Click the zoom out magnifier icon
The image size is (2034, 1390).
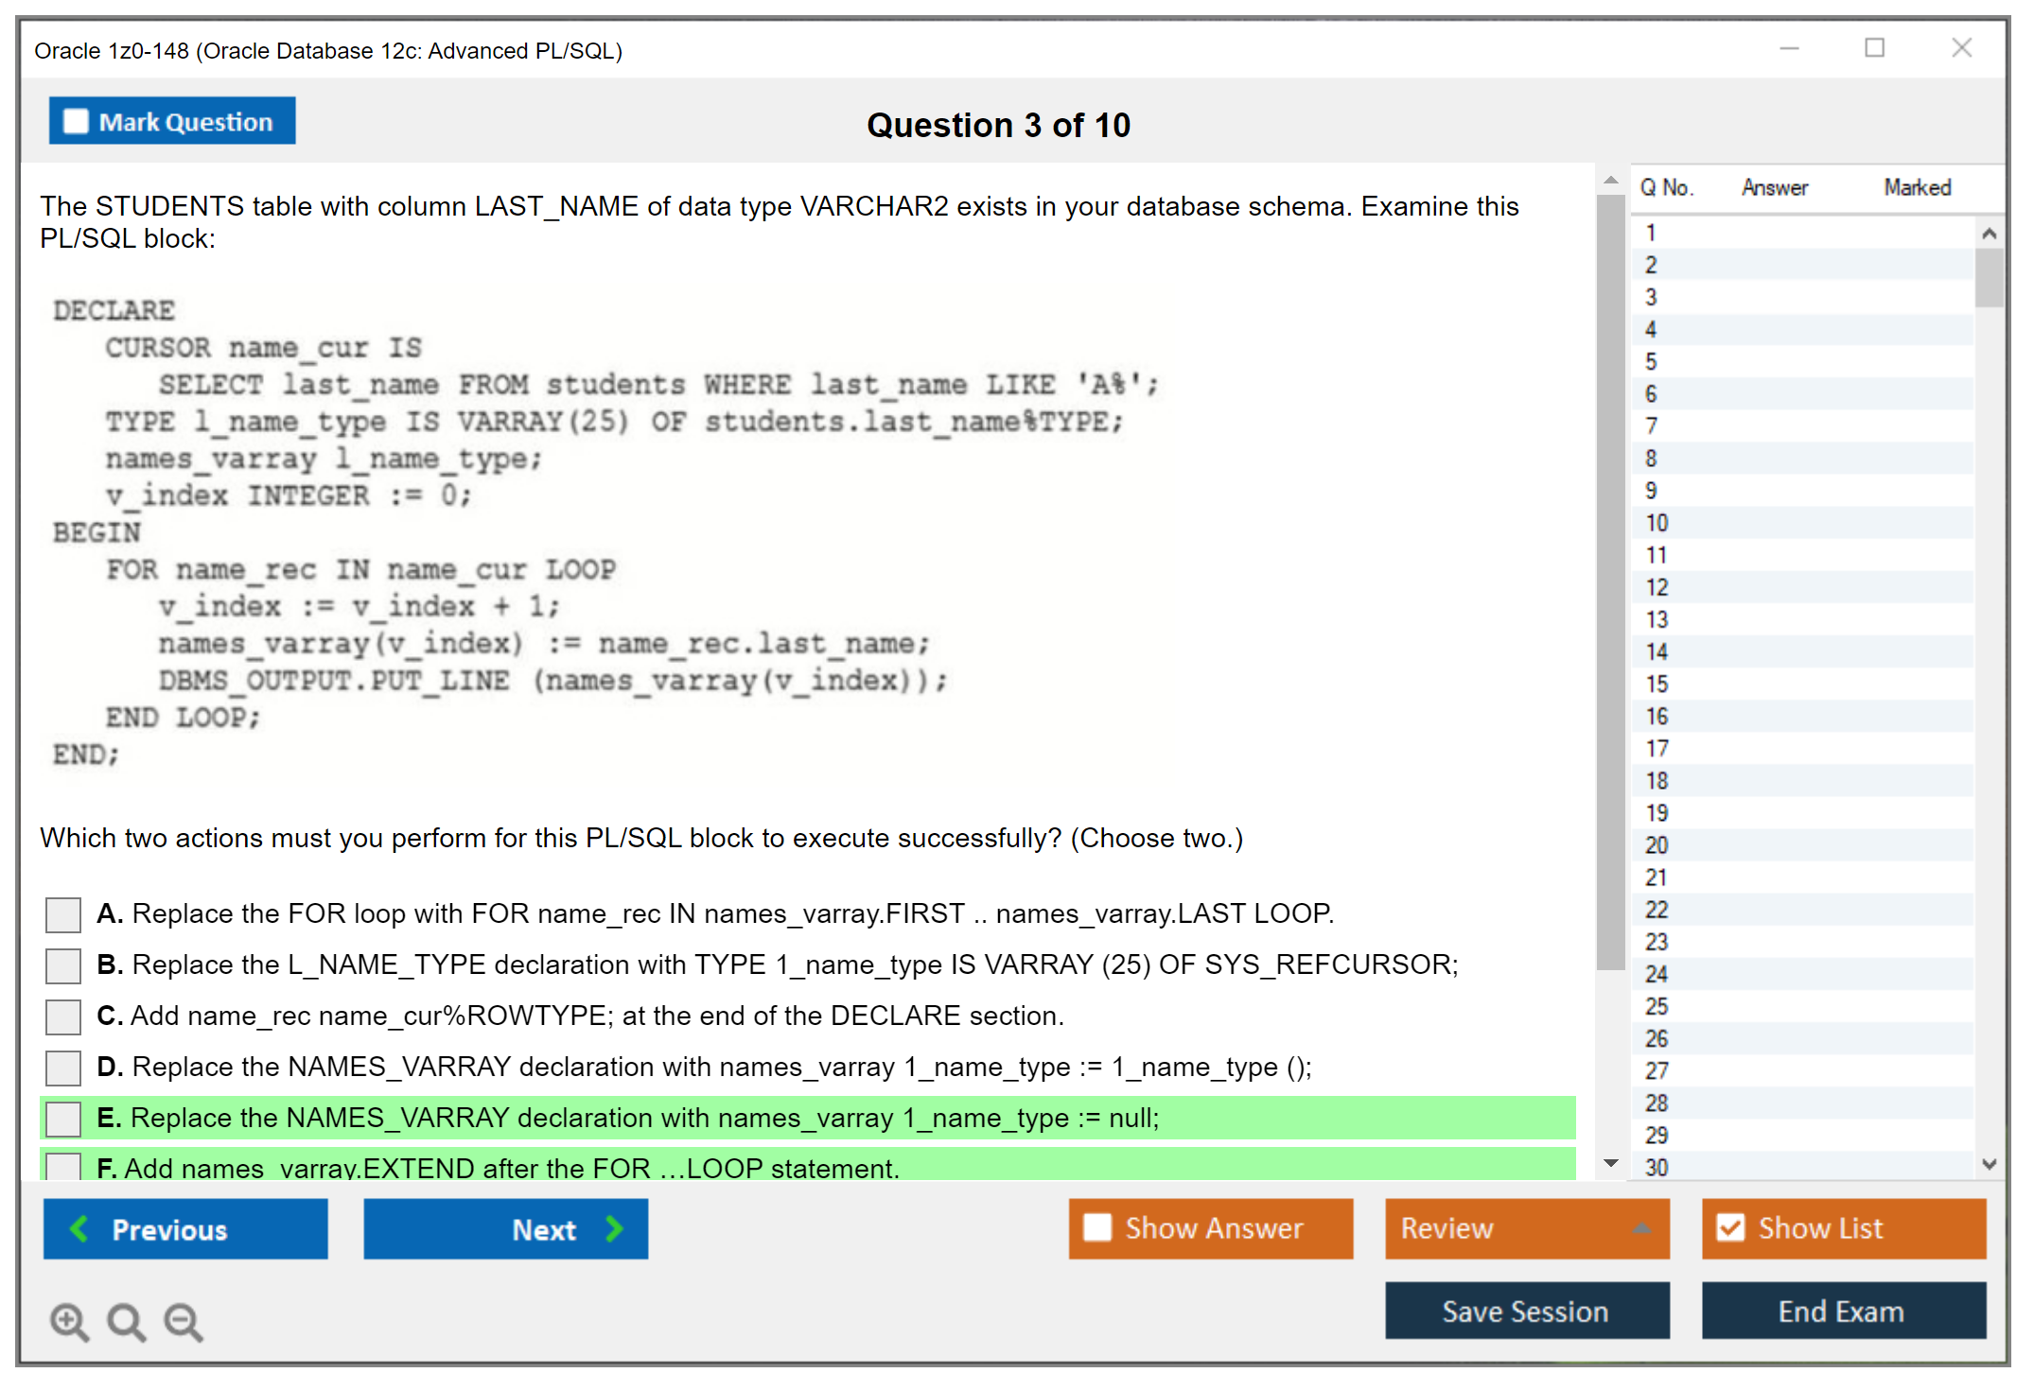tap(184, 1321)
